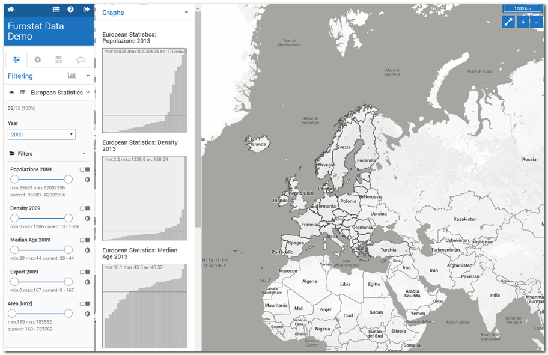This screenshot has width=548, height=355.
Task: Tick the Median Age 2009 empty checkbox
Action: pos(82,240)
